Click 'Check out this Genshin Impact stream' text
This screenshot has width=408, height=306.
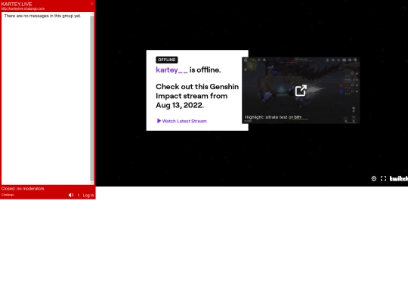(197, 96)
